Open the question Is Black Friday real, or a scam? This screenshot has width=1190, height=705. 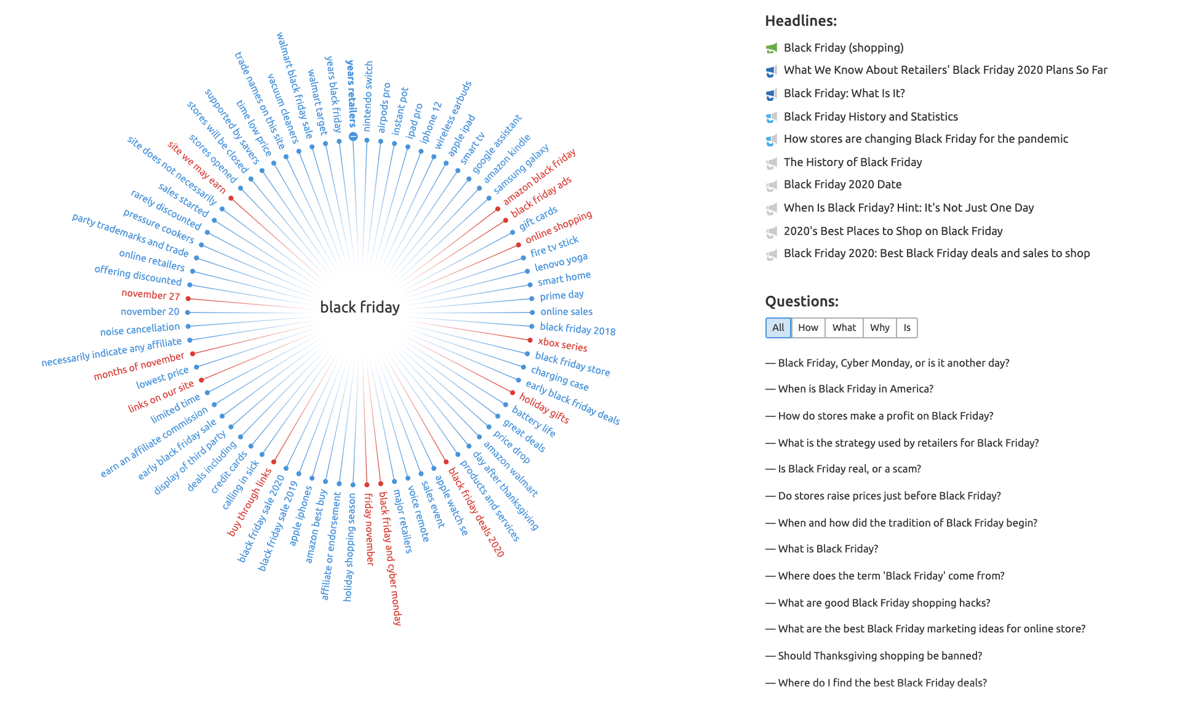pyautogui.click(x=849, y=469)
